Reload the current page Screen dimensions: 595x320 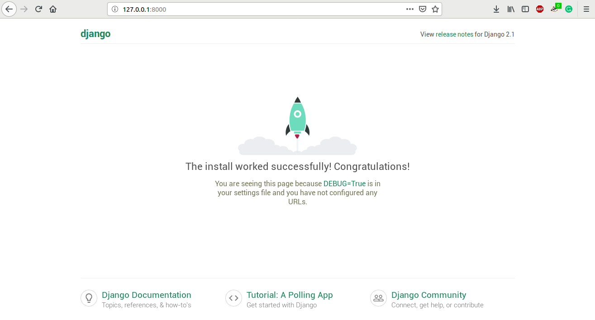tap(39, 9)
